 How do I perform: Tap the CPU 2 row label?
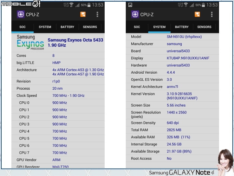24,117
